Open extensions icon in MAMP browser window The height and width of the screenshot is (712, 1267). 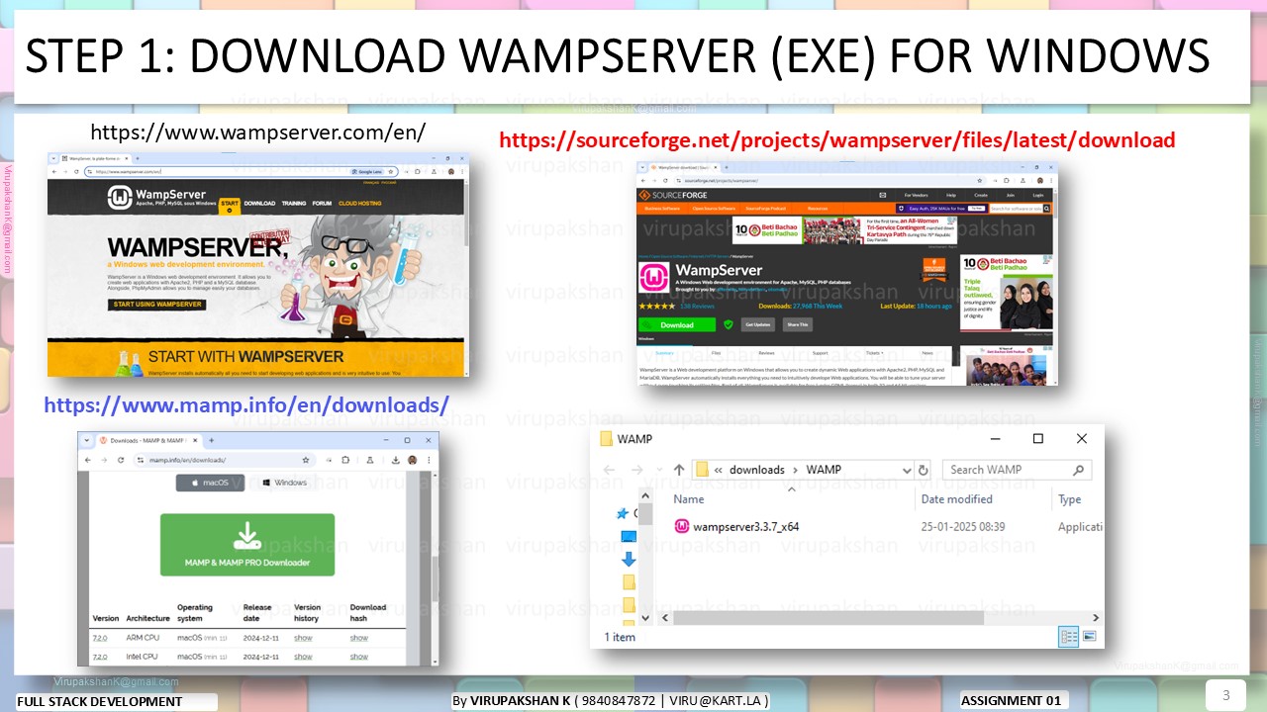point(344,460)
